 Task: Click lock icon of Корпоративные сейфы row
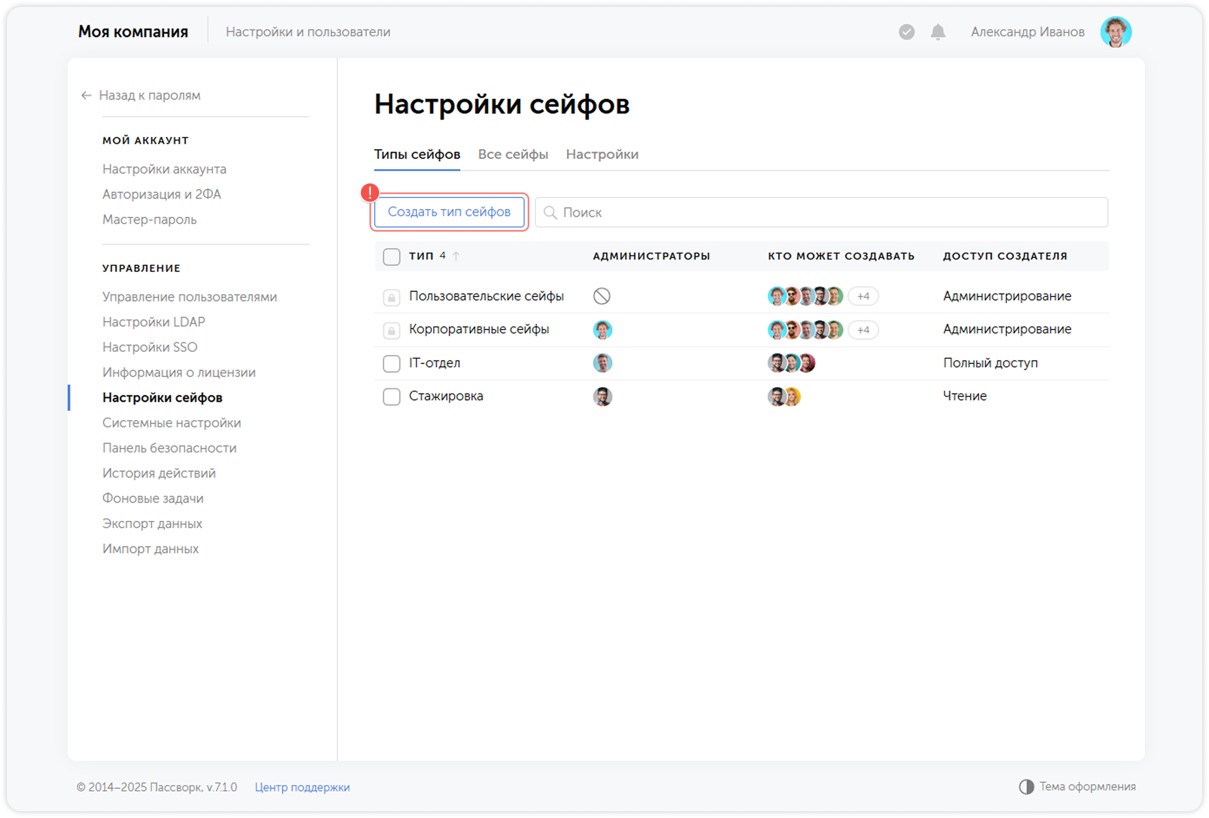tap(392, 330)
